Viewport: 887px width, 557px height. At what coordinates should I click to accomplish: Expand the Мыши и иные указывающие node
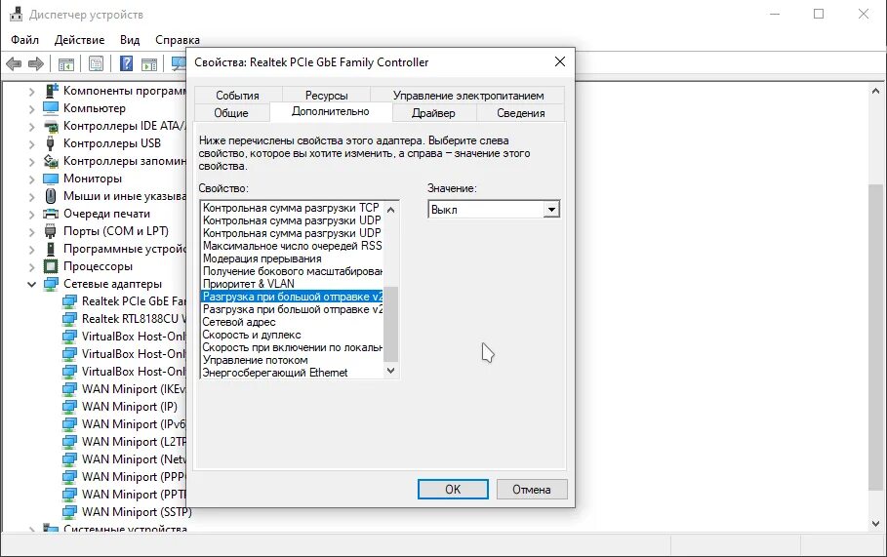click(x=31, y=196)
